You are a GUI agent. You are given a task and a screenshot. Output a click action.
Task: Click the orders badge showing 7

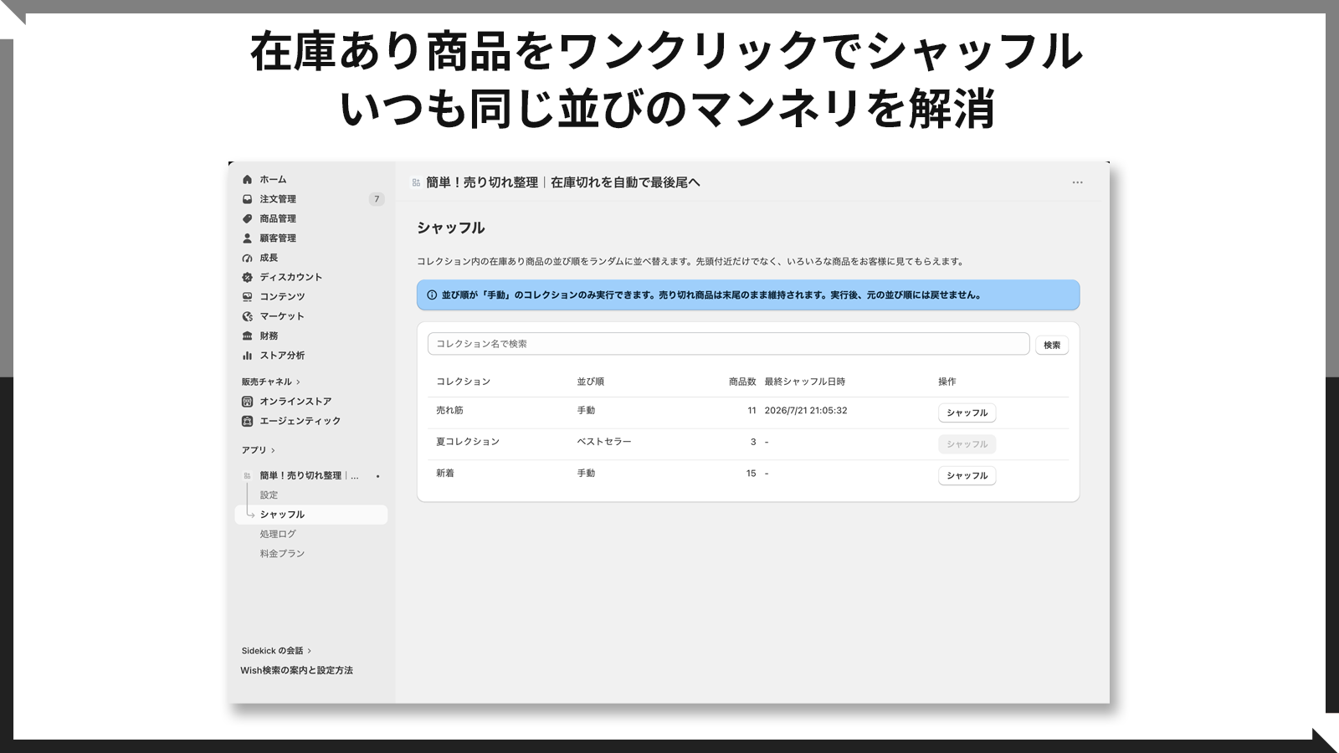377,199
